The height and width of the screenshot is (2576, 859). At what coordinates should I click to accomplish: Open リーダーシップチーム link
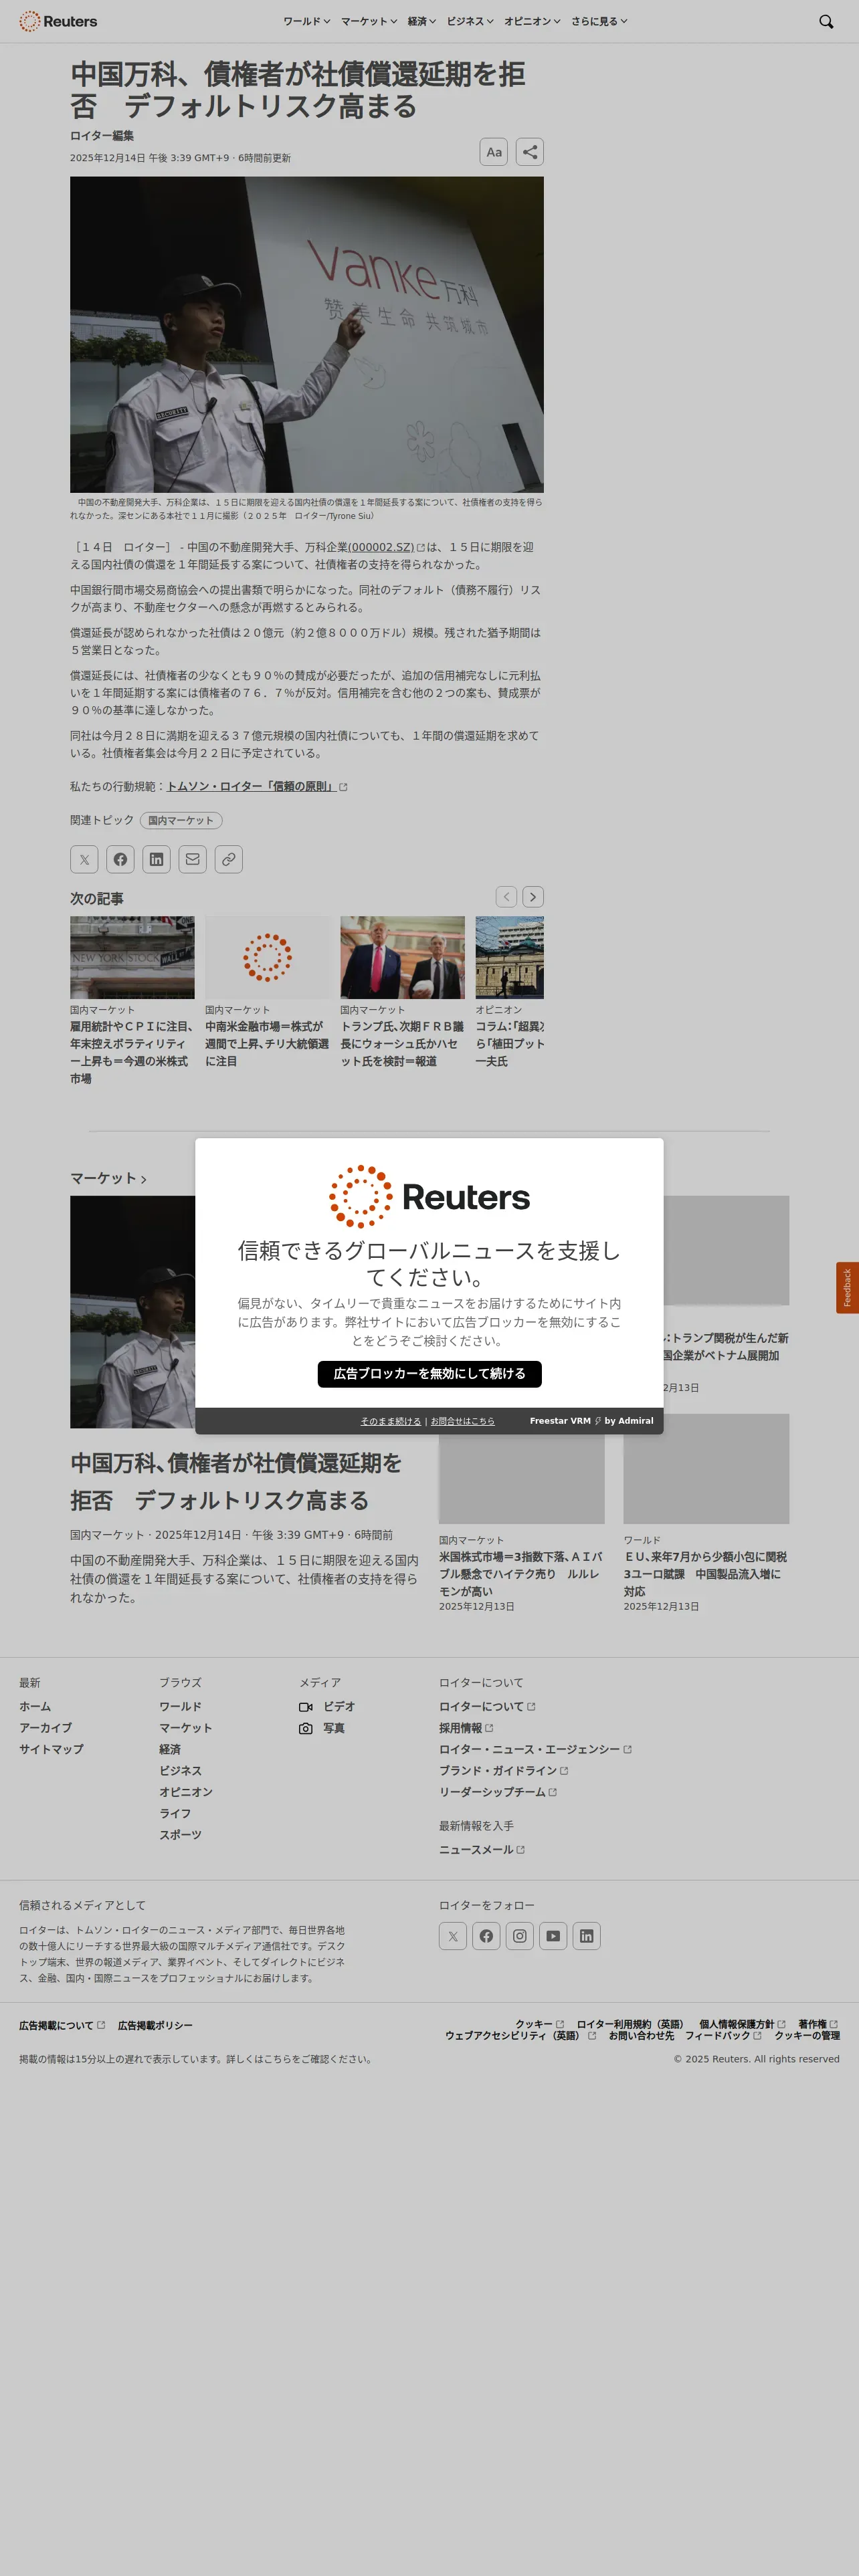coord(497,1792)
